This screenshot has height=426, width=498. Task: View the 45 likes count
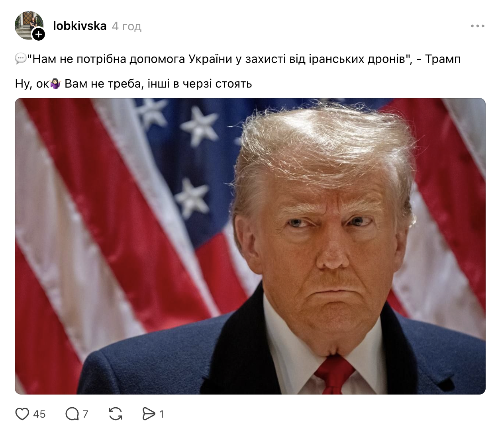pos(39,414)
